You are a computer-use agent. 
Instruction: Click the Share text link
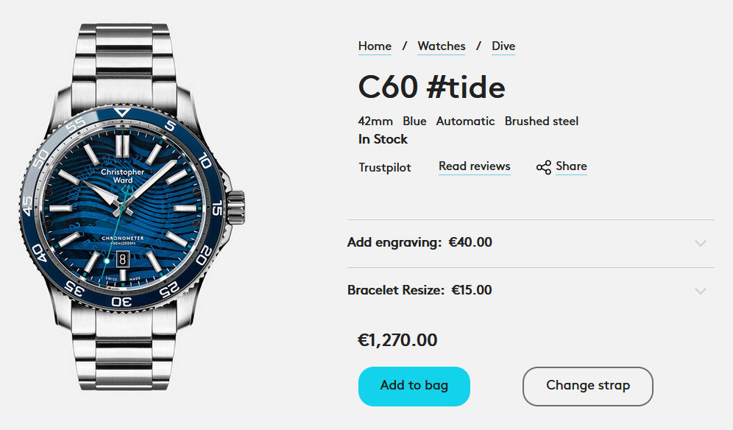tap(571, 166)
